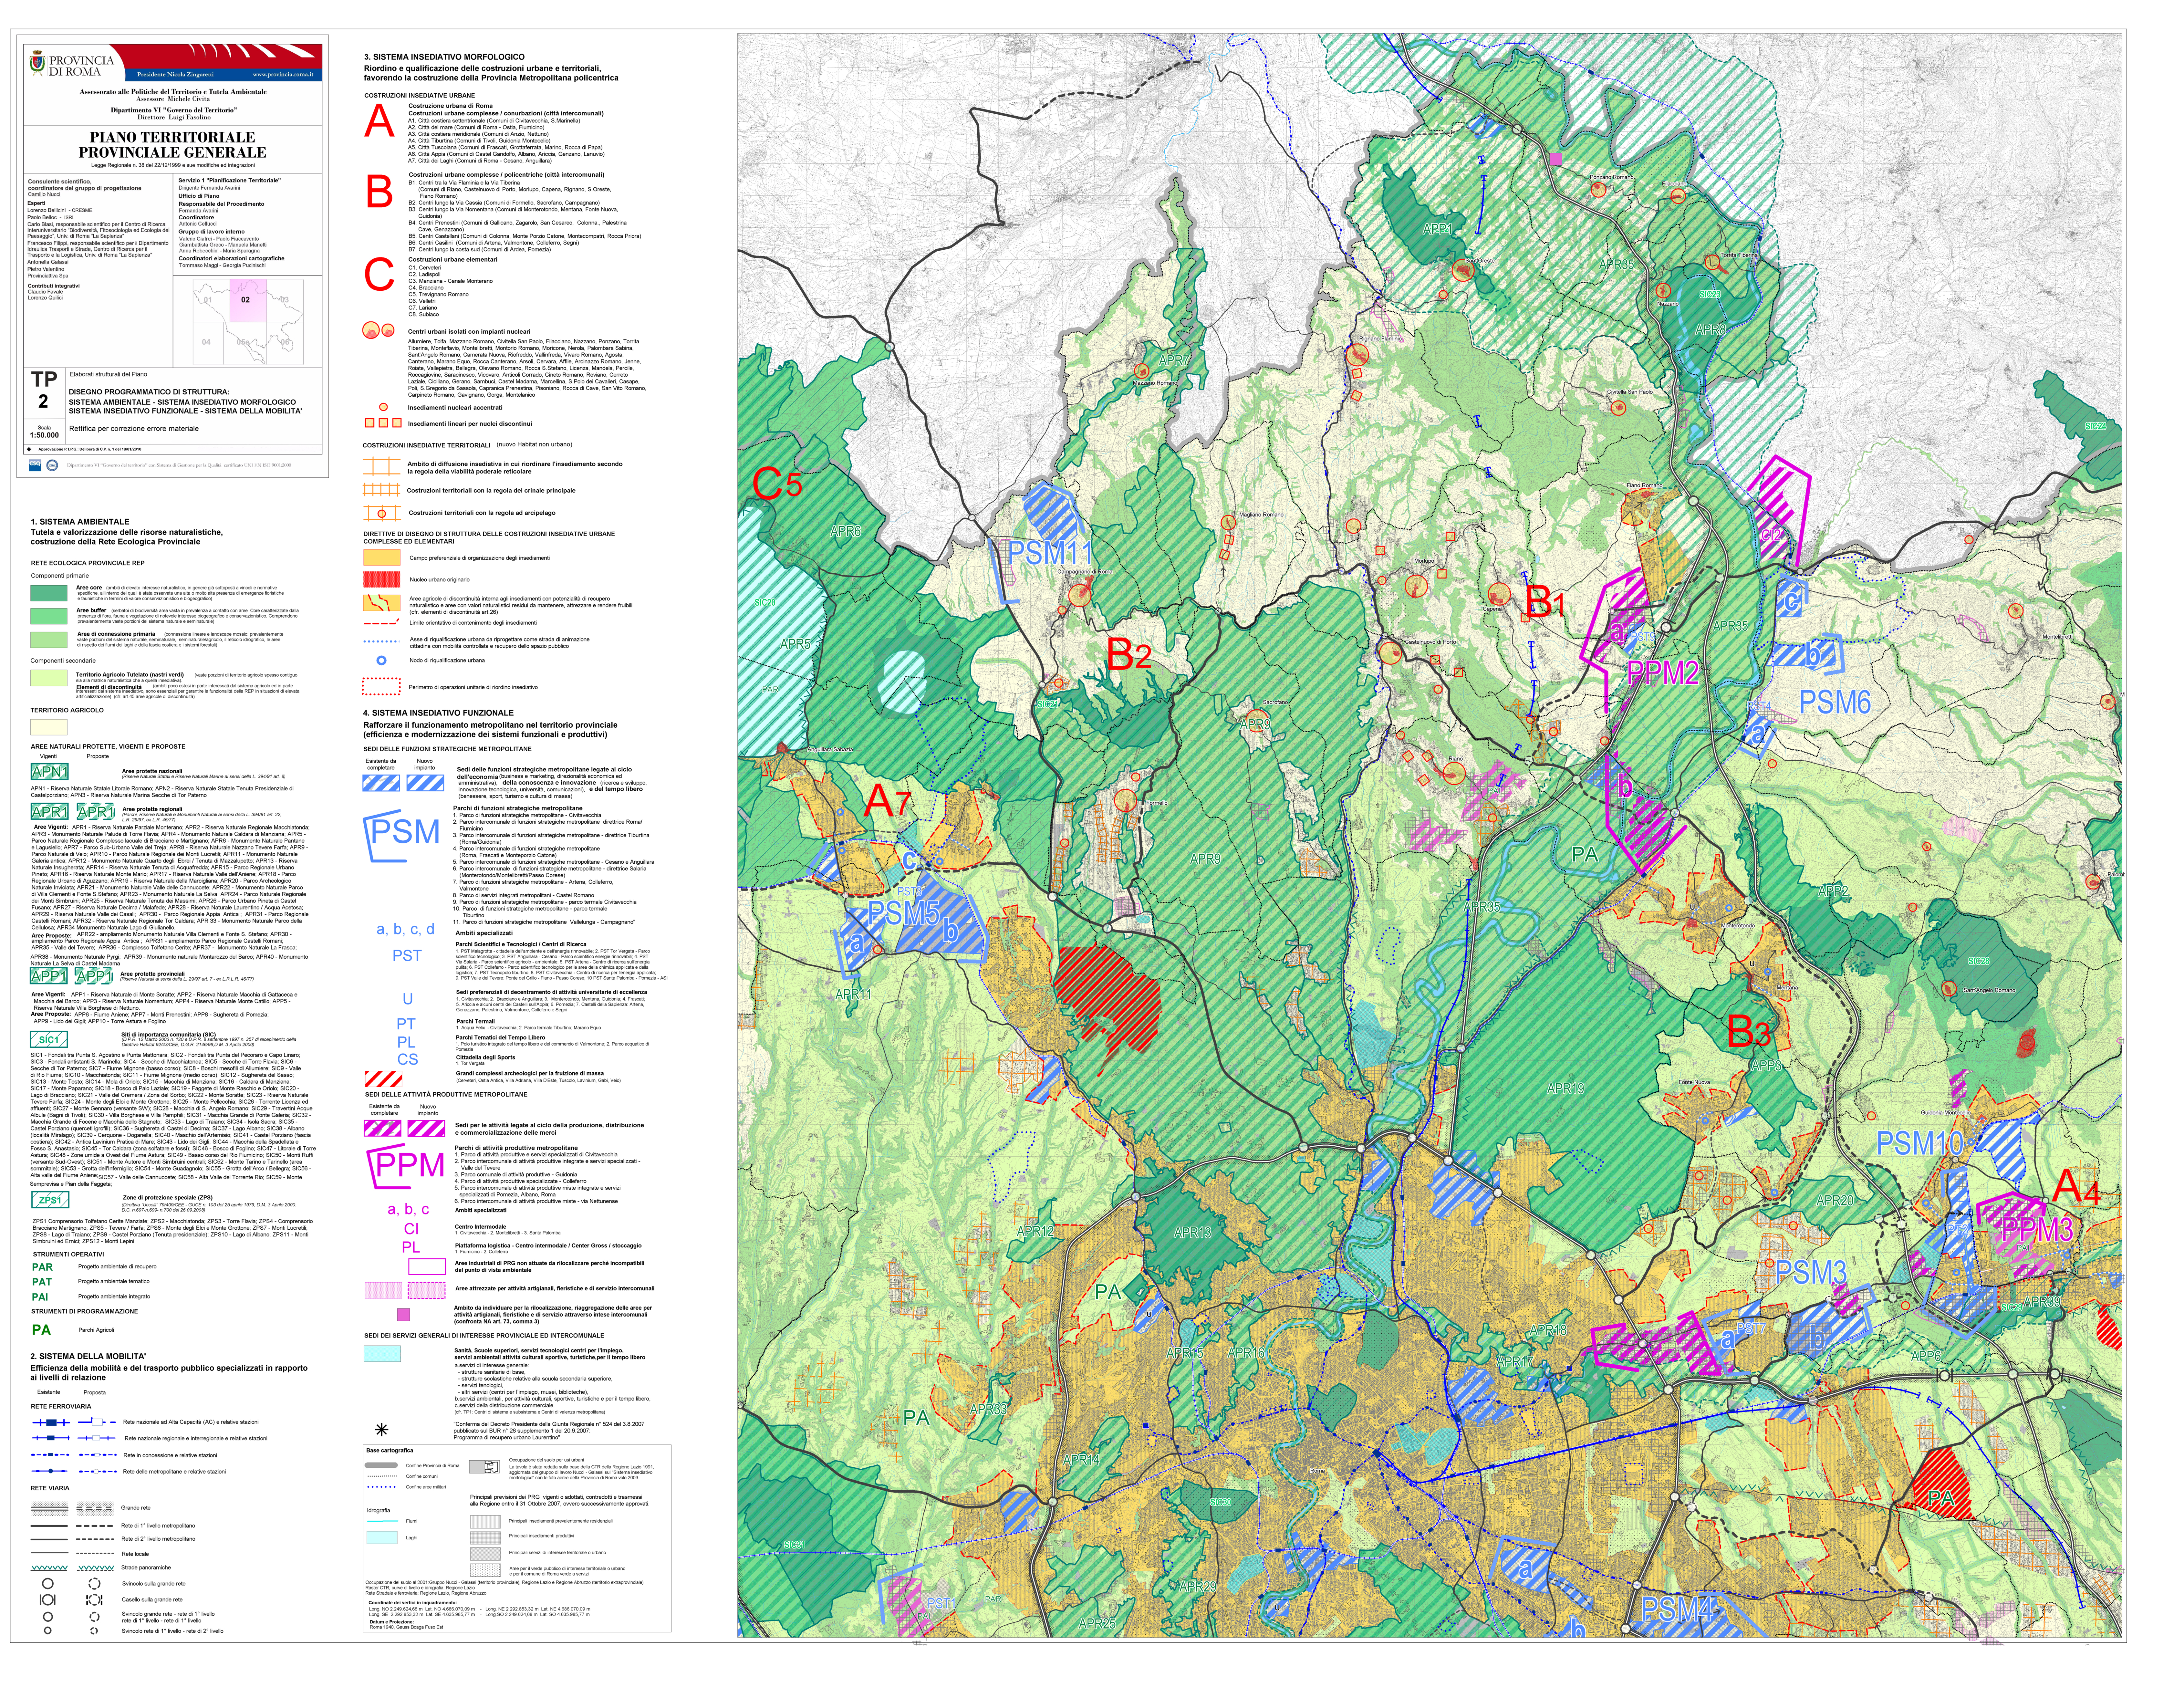
Task: Click the magenta PPM3 label on the map
Action: coord(2038,1230)
